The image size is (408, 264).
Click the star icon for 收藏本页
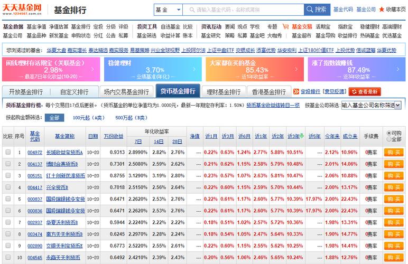(x=382, y=10)
